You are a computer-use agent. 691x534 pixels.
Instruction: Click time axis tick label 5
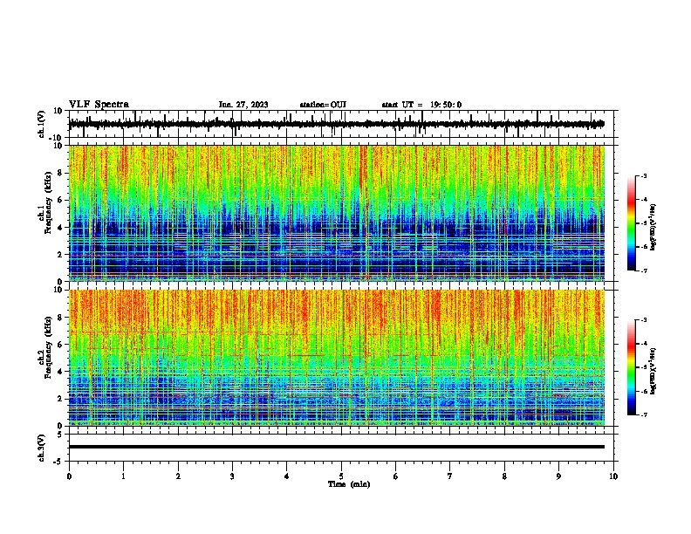(341, 476)
